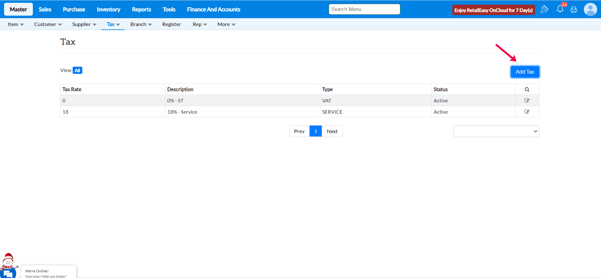The image size is (601, 278).
Task: Click the Add Tax button
Action: pyautogui.click(x=525, y=72)
